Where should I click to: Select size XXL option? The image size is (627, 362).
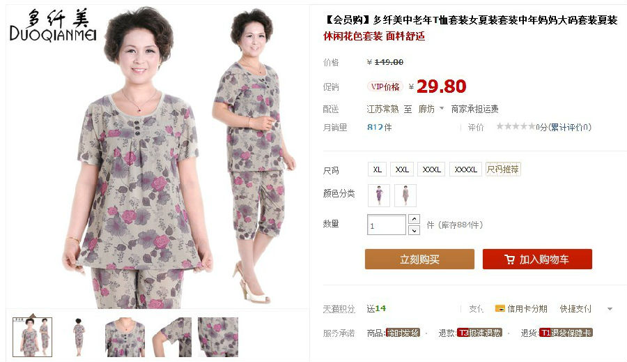(x=402, y=169)
